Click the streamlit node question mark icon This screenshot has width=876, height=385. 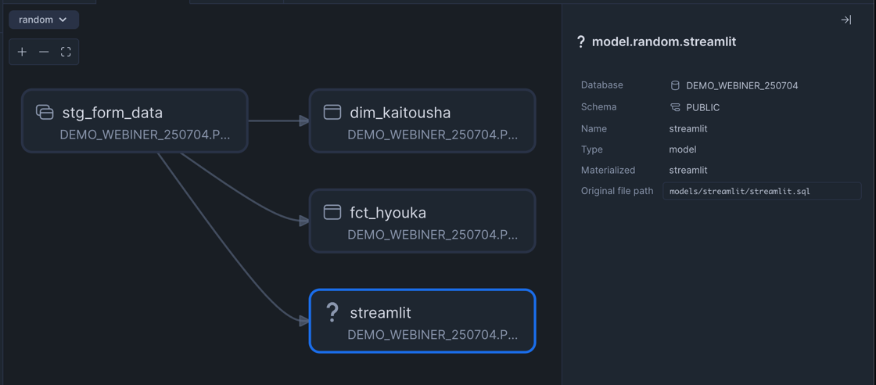332,312
